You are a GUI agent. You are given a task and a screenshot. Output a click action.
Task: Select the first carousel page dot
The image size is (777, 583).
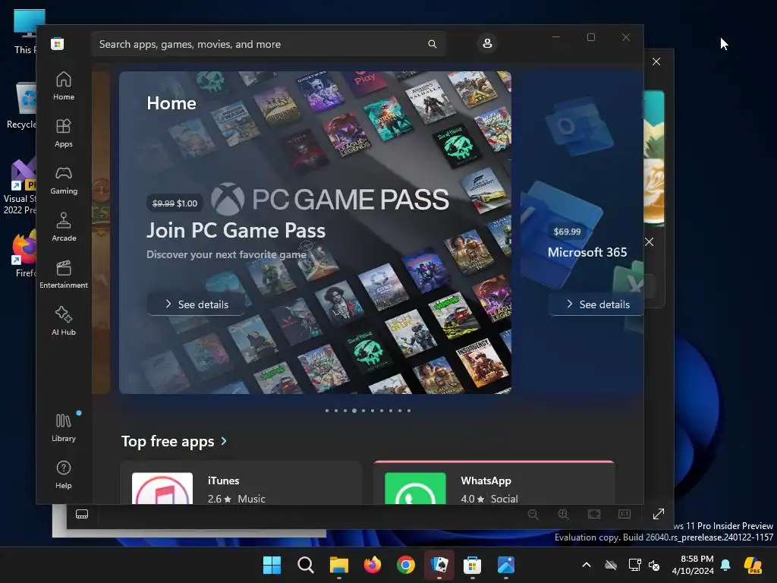[327, 411]
